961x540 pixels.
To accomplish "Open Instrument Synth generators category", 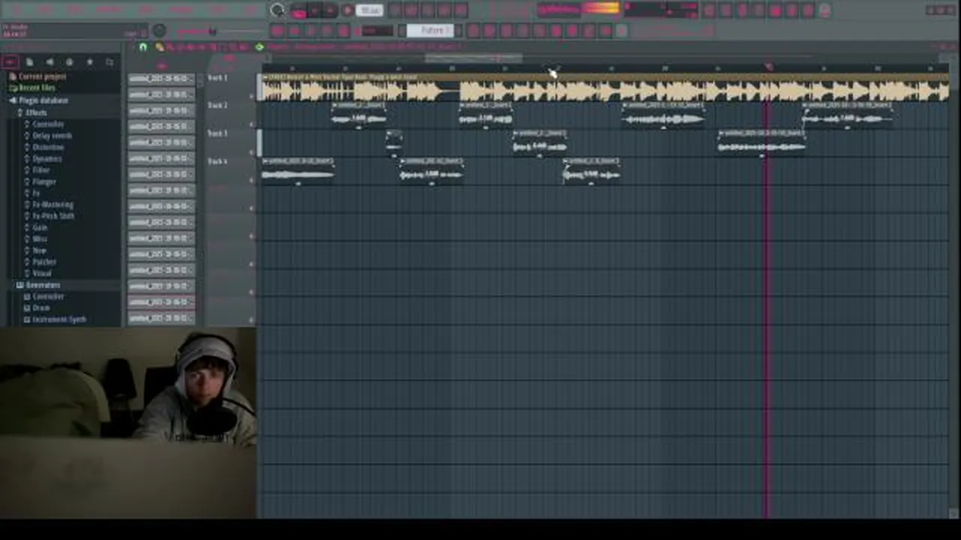I will [x=59, y=319].
